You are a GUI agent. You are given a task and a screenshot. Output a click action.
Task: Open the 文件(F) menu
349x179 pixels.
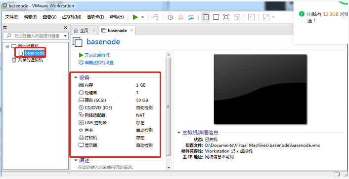point(12,17)
